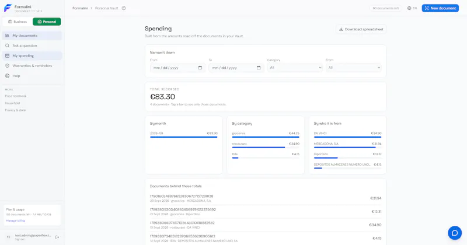Open the DA VINCI restaurant document row
The width and height of the screenshot is (467, 245).
point(266,225)
